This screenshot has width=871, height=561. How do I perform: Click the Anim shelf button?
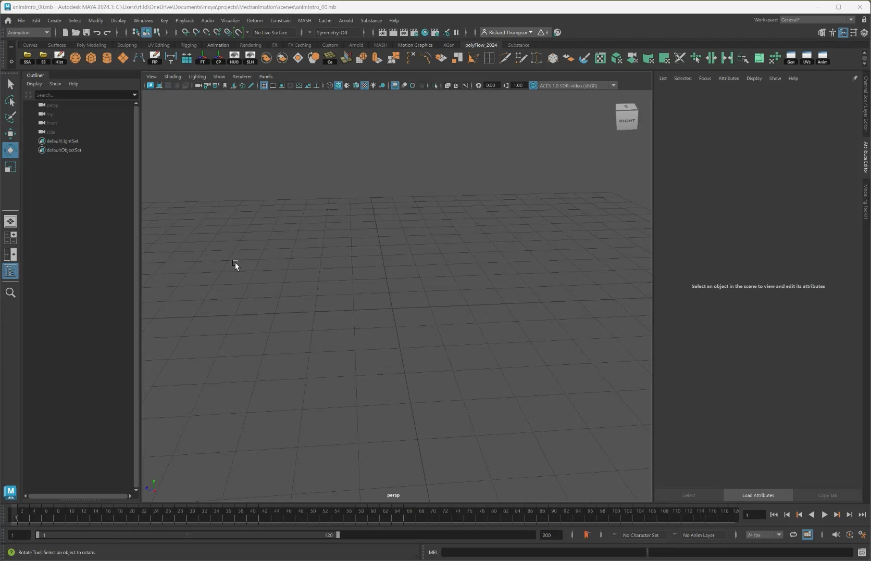click(823, 58)
